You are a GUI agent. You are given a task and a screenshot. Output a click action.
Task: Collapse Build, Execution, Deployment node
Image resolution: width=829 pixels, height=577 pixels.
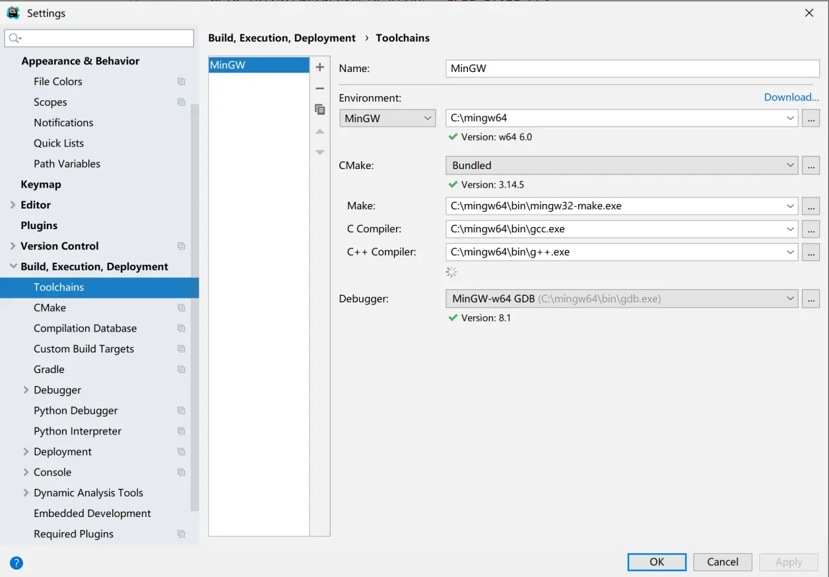click(13, 267)
